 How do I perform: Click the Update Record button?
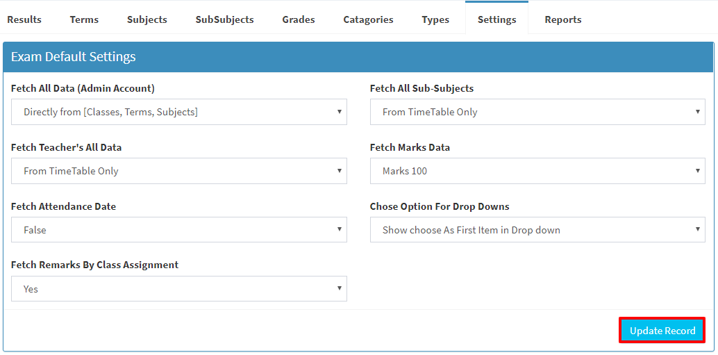(x=662, y=330)
